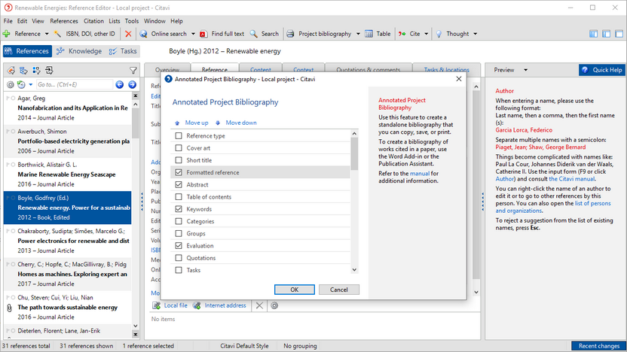The image size is (627, 352).
Task: Click the Move up arrow icon in dialog
Action: pyautogui.click(x=177, y=123)
